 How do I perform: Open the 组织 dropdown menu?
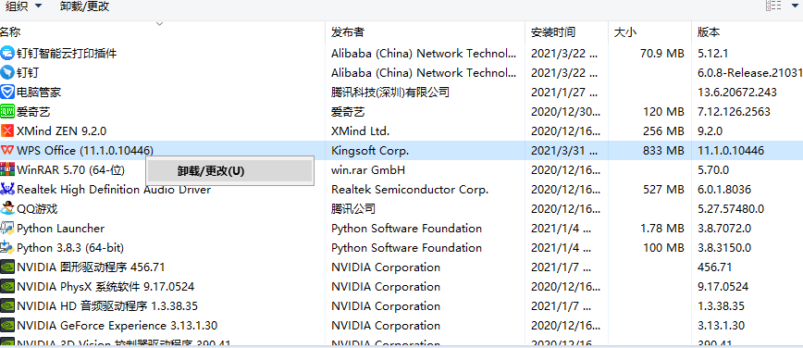[23, 6]
